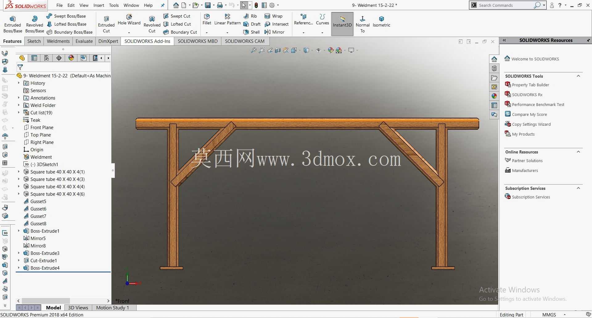Expand the History tree node
Screen dimensions: 592x318
coord(19,83)
